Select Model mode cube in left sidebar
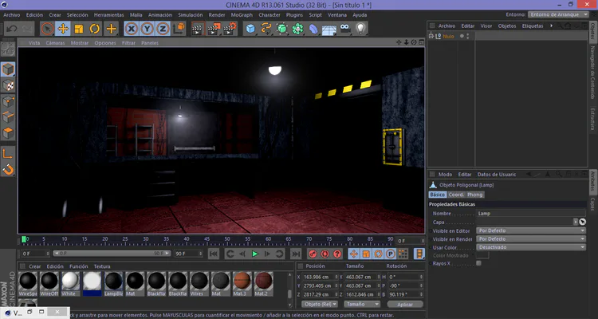 pos(8,69)
